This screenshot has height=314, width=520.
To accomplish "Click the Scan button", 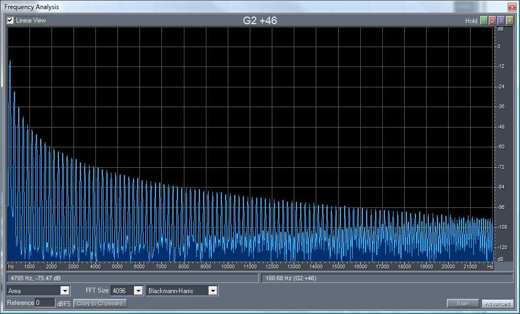I will coord(463,303).
